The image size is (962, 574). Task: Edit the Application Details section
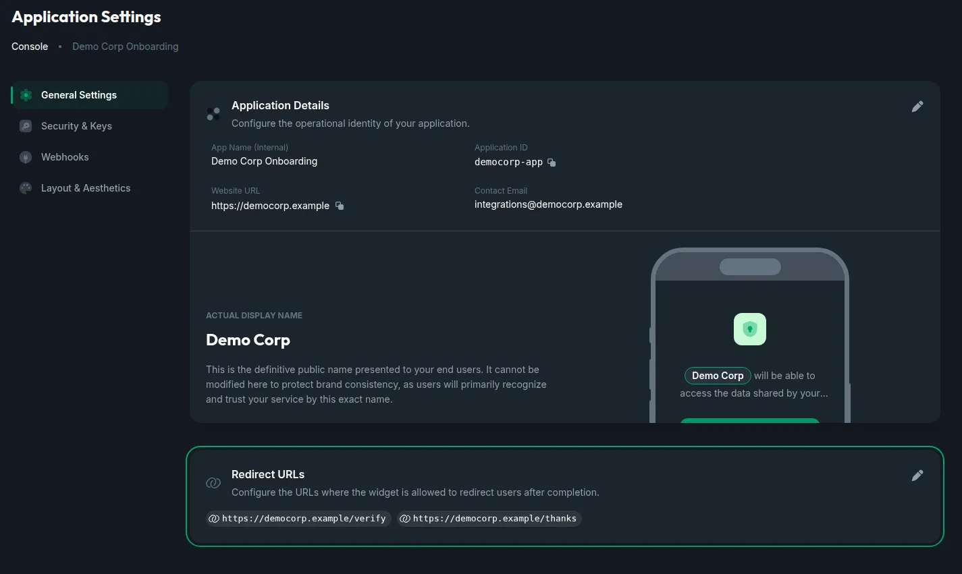click(917, 107)
